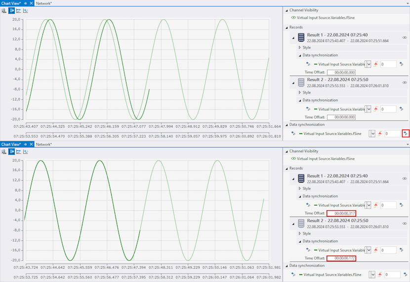Select 'Result 1 - 22.08.2024 07:25:40' in upper pane

[x=337, y=35]
